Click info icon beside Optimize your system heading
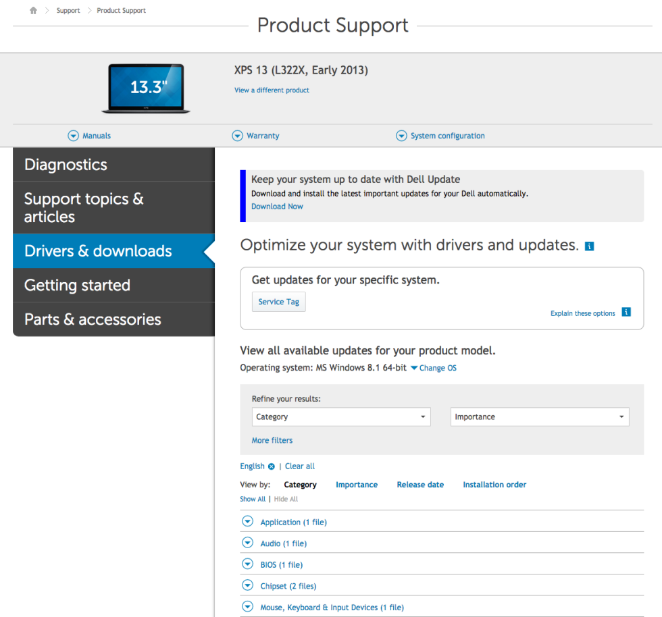The height and width of the screenshot is (617, 662). click(x=589, y=246)
